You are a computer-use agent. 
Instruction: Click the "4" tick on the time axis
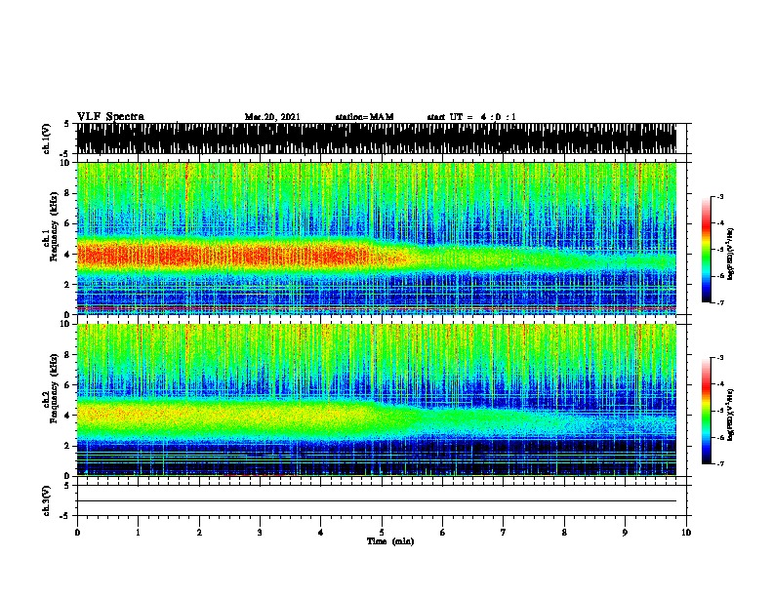pos(321,533)
